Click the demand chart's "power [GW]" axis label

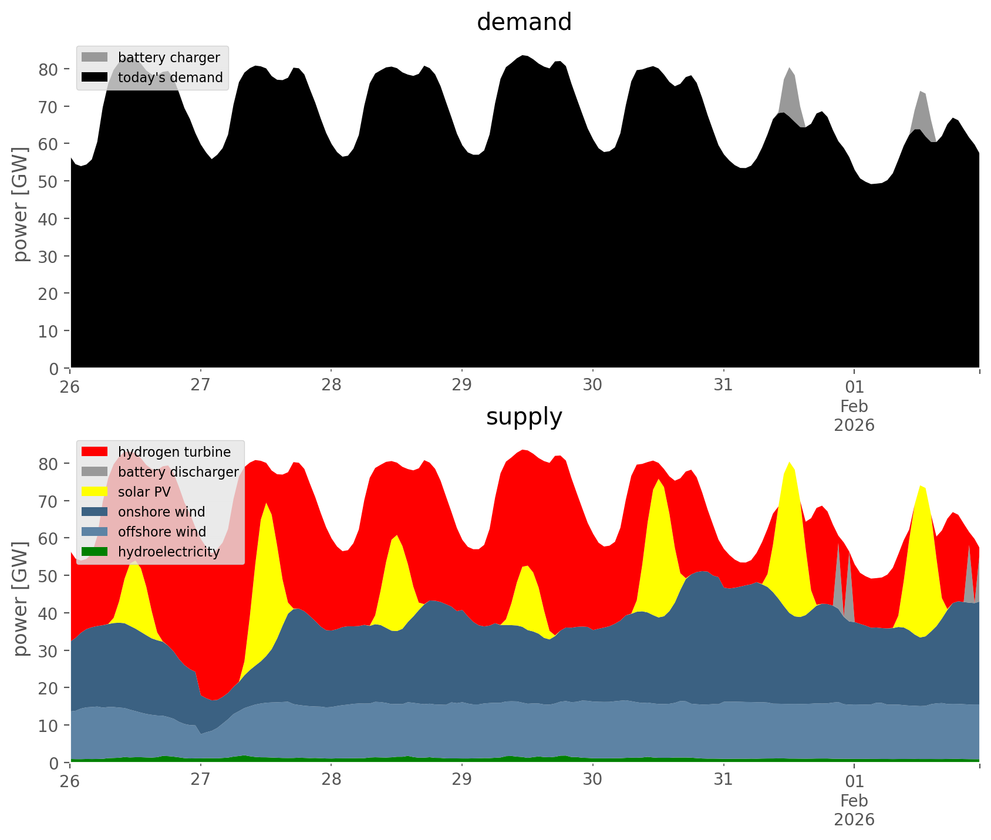[x=21, y=204]
